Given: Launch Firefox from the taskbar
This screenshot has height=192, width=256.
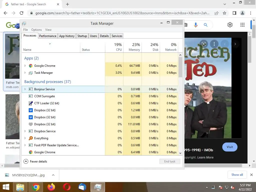Looking at the screenshot, I should pos(51,187).
